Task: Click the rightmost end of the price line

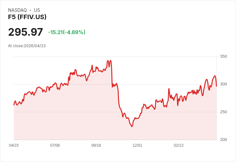Action: tap(216, 86)
